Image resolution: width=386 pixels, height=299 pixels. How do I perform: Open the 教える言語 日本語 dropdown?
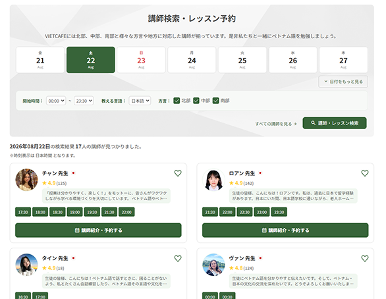tap(140, 101)
